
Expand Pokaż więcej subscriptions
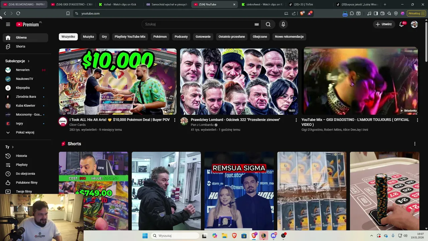pos(25,133)
